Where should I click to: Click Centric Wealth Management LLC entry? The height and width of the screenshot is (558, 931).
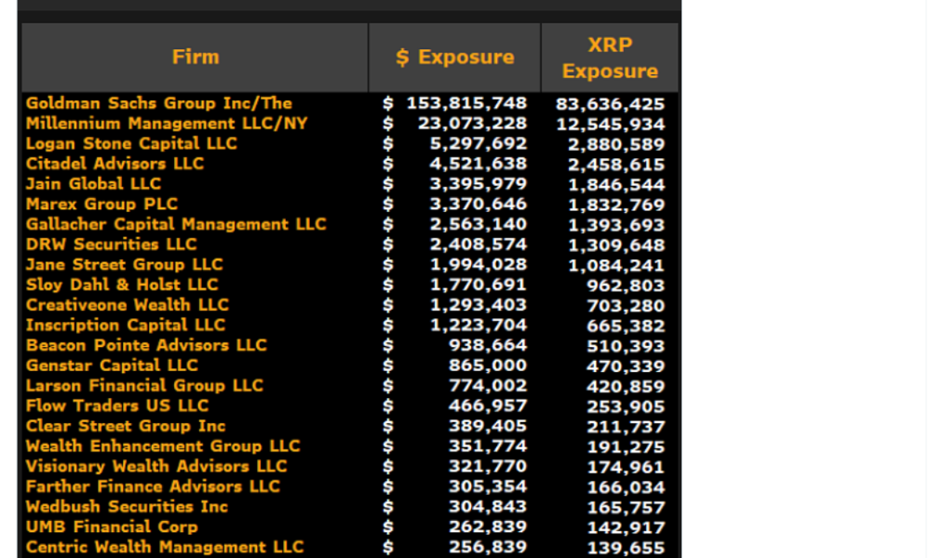point(165,547)
